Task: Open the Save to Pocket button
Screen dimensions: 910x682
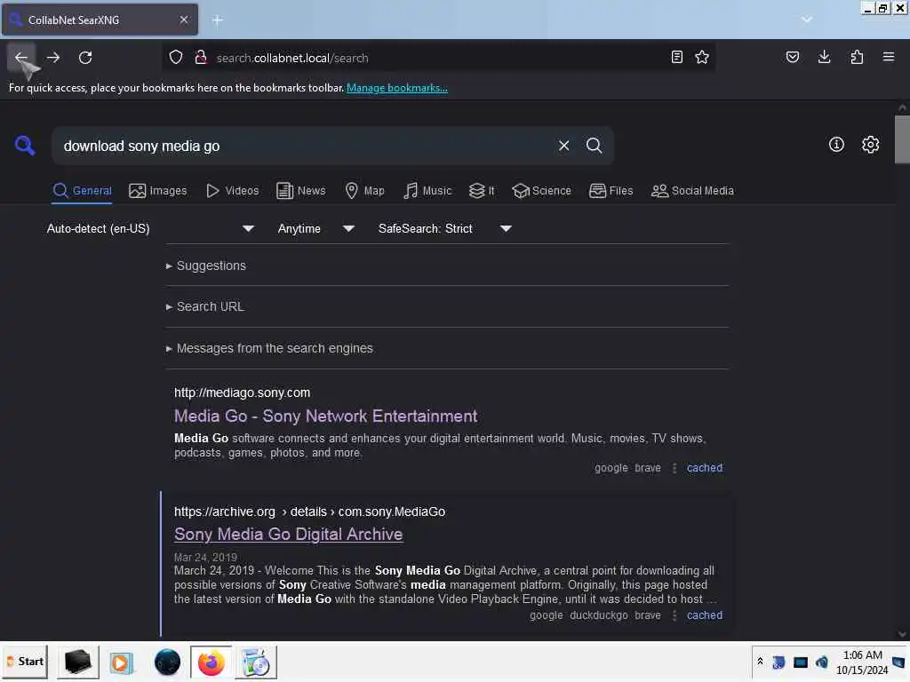Action: 792,57
